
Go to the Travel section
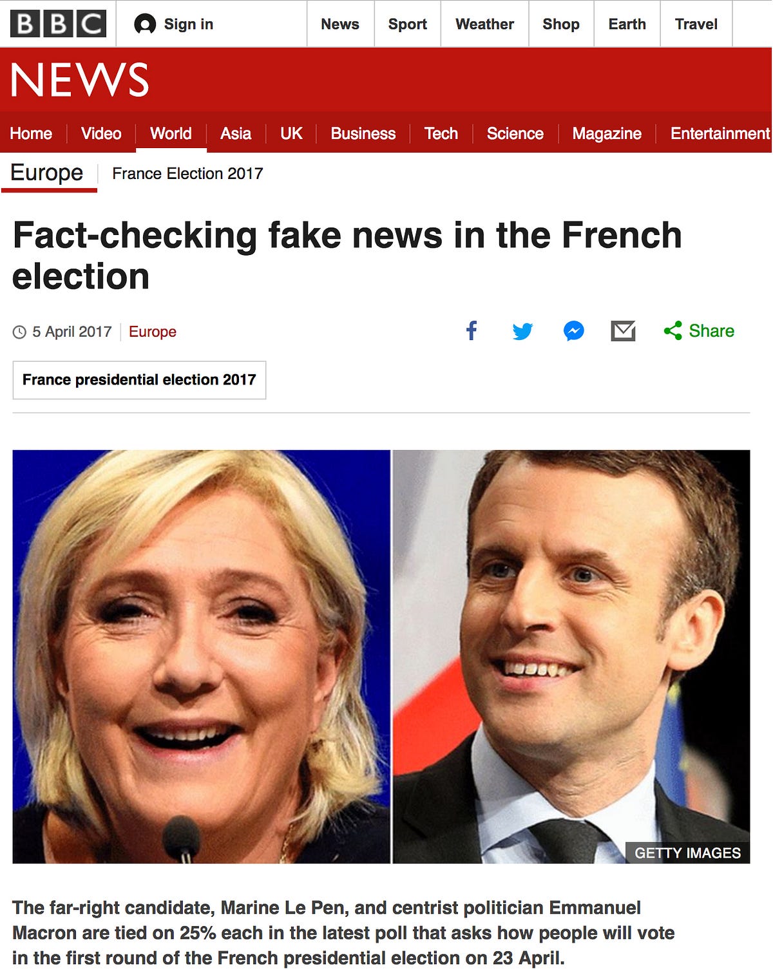click(696, 24)
